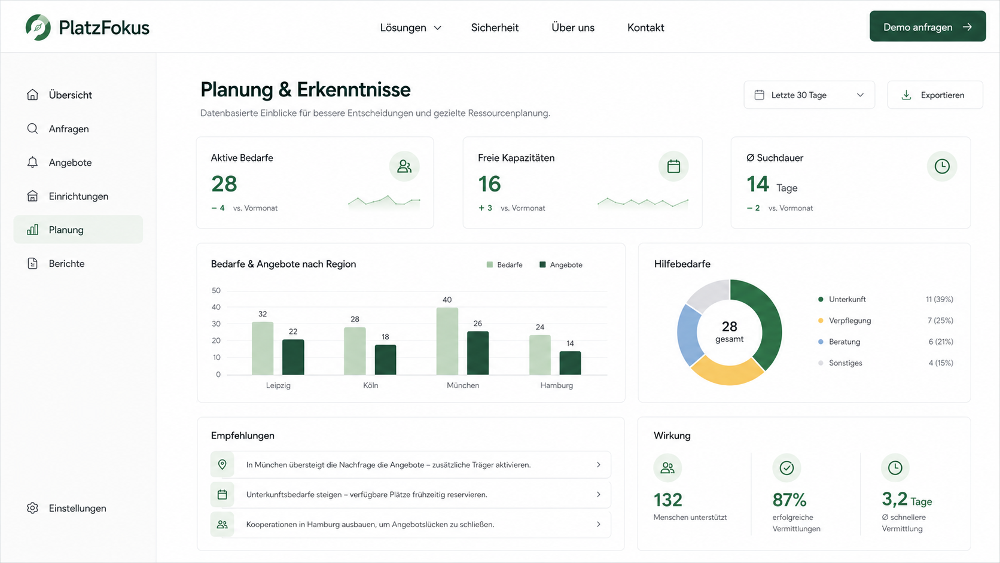
Task: Click the 'Bedarfe & Angebote nach Region' heading
Action: [x=283, y=264]
